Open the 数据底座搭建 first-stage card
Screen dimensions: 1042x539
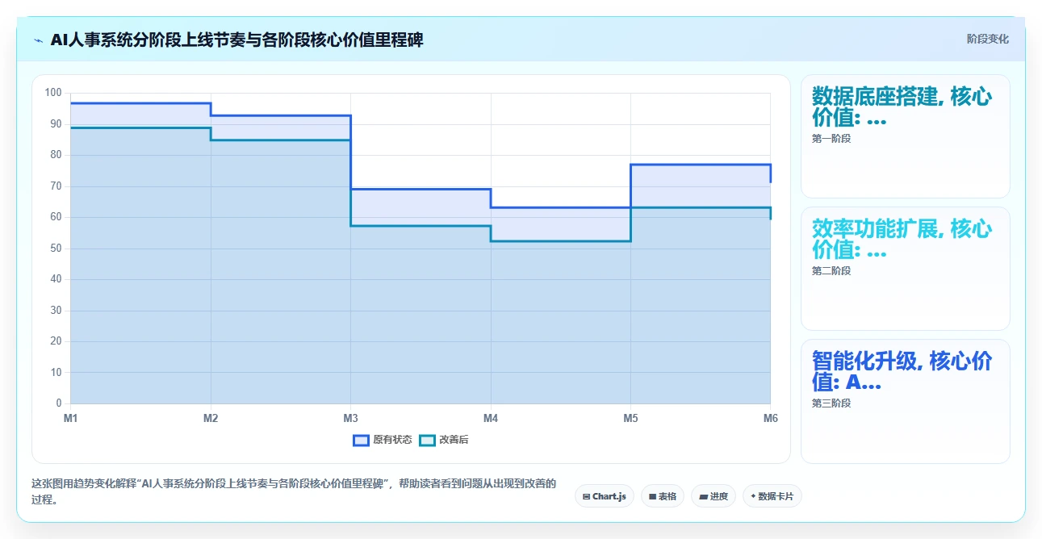tap(905, 136)
